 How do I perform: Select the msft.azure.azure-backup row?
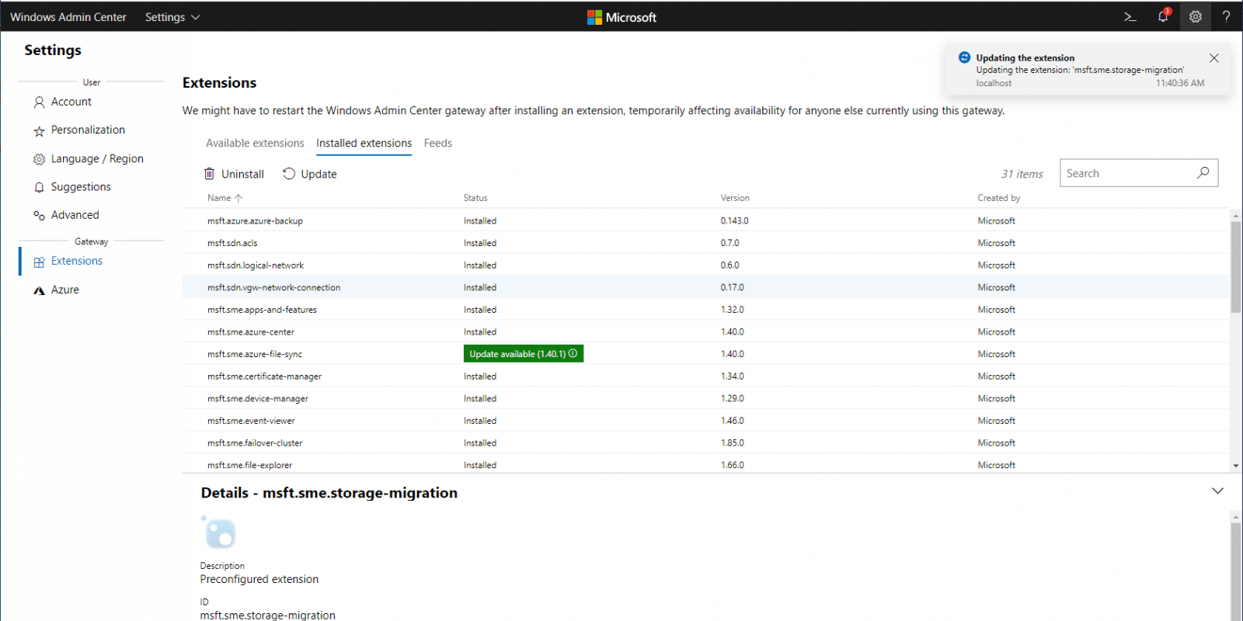[x=705, y=220]
